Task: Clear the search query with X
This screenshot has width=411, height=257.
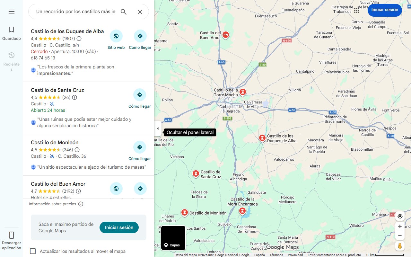Action: (x=140, y=12)
